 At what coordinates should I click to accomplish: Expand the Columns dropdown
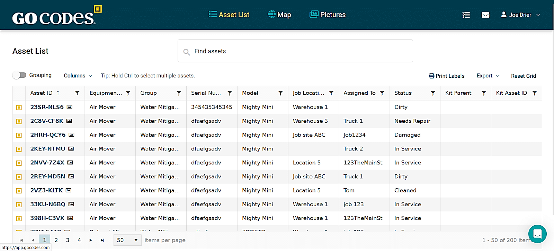coord(78,76)
